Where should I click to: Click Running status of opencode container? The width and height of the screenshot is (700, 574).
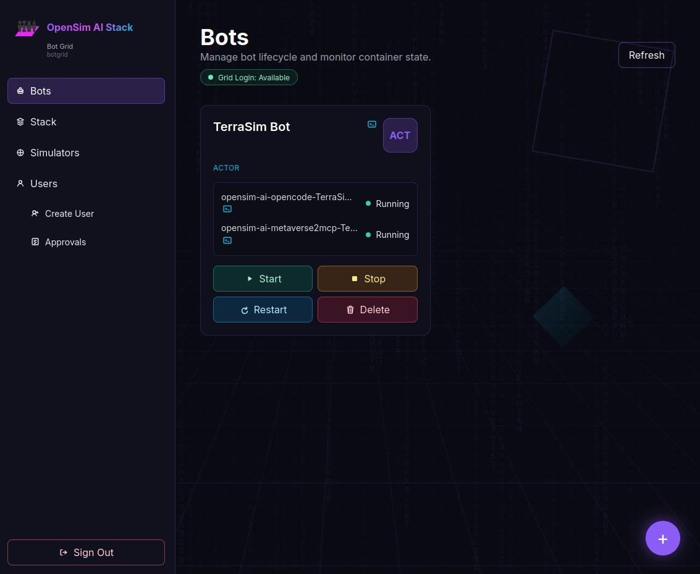387,204
